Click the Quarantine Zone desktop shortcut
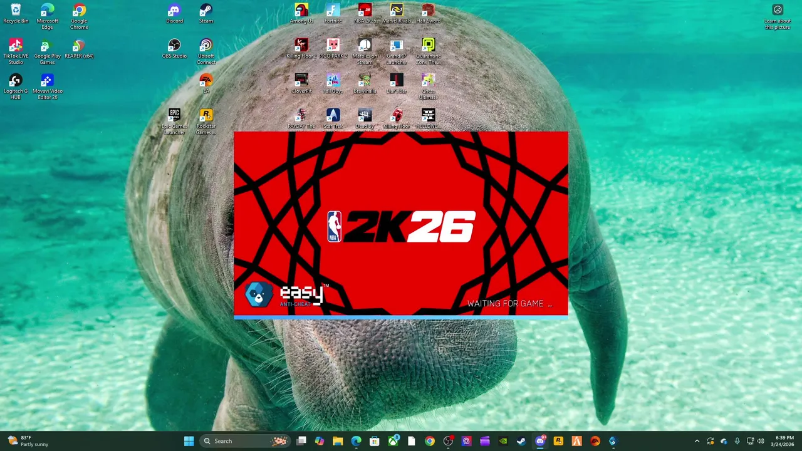802x451 pixels. coord(428,51)
